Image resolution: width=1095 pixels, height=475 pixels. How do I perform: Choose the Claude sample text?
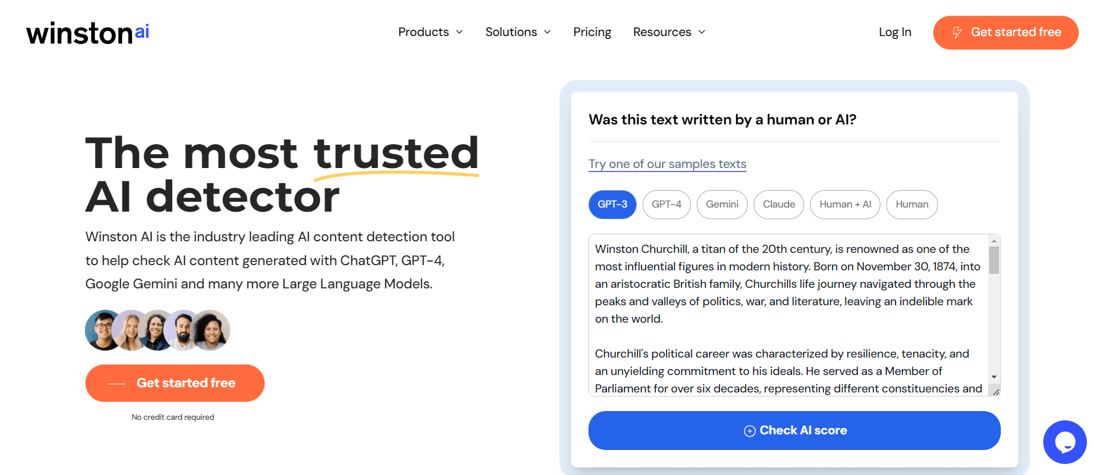[x=779, y=205]
